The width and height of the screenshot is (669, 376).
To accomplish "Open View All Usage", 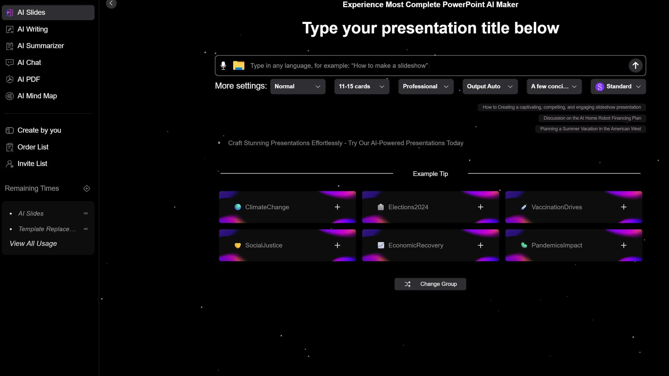I will 33,243.
